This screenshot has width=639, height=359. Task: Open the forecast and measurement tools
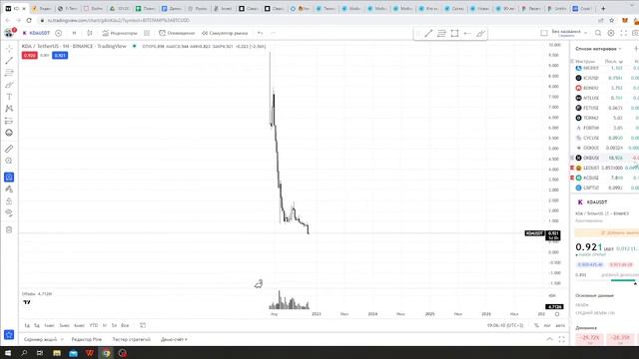pos(9,121)
